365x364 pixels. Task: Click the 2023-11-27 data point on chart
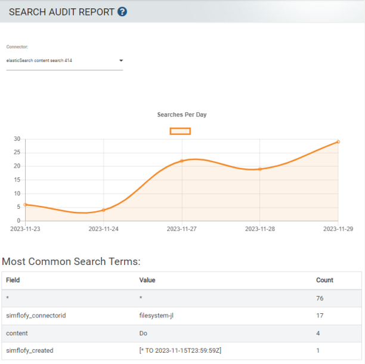[182, 161]
